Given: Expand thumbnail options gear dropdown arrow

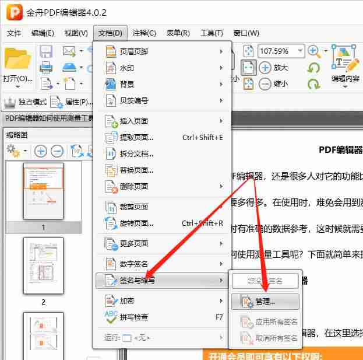Looking at the screenshot, I should coord(25,151).
